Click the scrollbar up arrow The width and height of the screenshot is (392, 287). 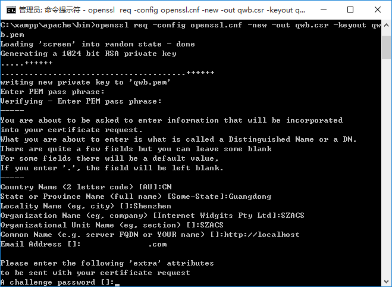coord(387,25)
